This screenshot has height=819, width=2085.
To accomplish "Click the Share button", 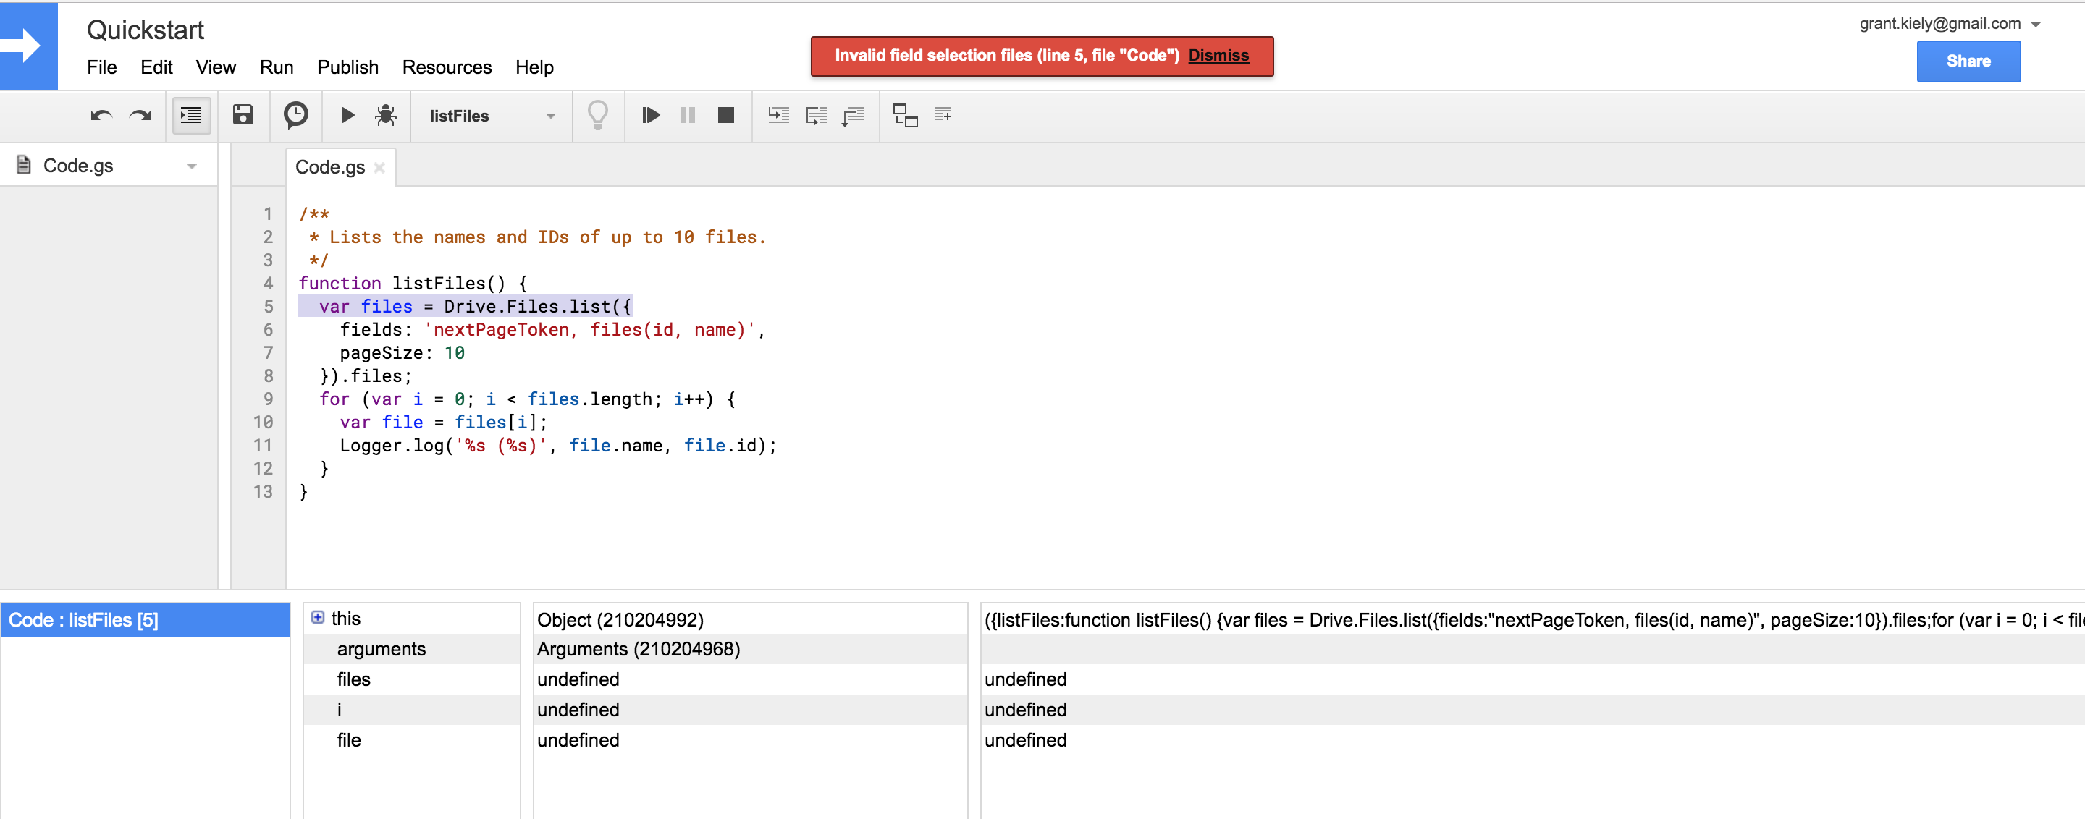I will (x=1968, y=61).
